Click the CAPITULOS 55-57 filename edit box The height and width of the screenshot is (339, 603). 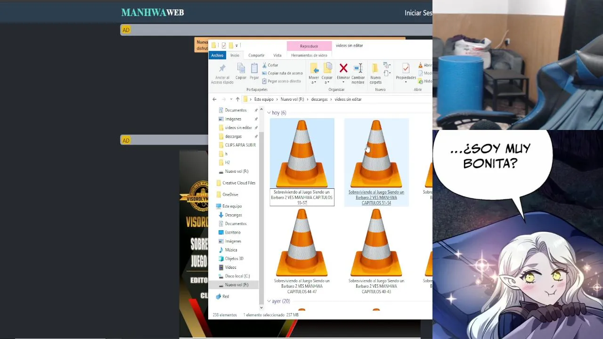302,197
